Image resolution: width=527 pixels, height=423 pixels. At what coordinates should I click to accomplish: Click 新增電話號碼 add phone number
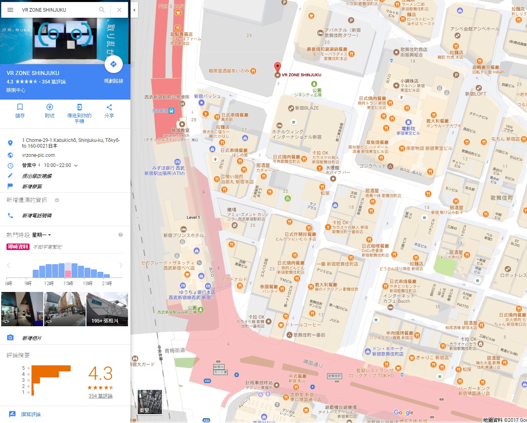[x=37, y=216]
